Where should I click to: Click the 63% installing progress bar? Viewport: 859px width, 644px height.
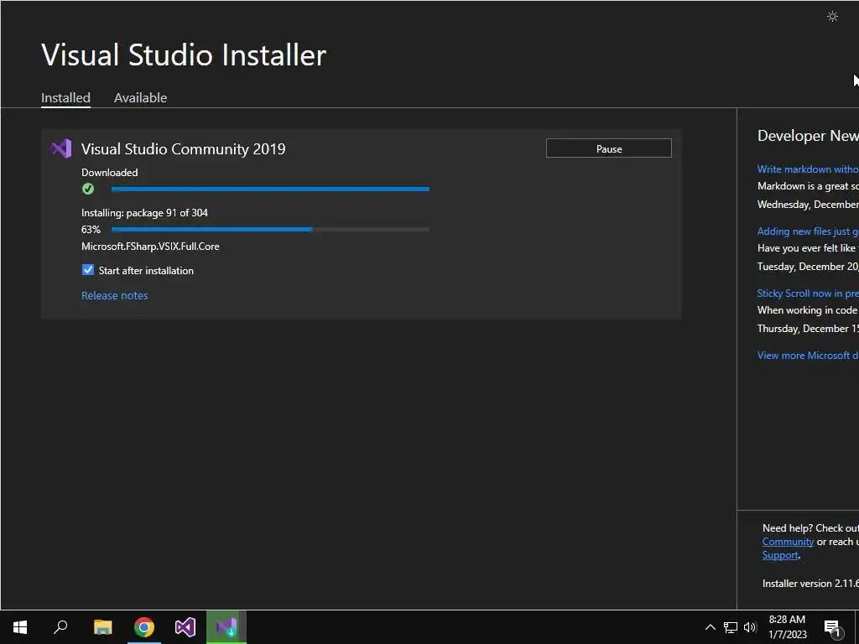[270, 230]
